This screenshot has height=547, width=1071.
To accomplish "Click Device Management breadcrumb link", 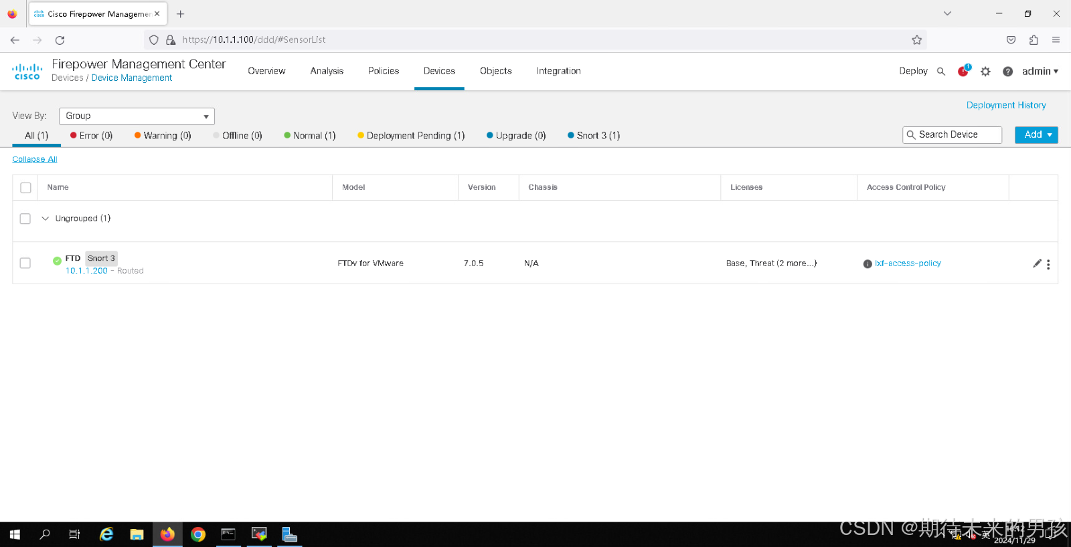I will click(132, 78).
